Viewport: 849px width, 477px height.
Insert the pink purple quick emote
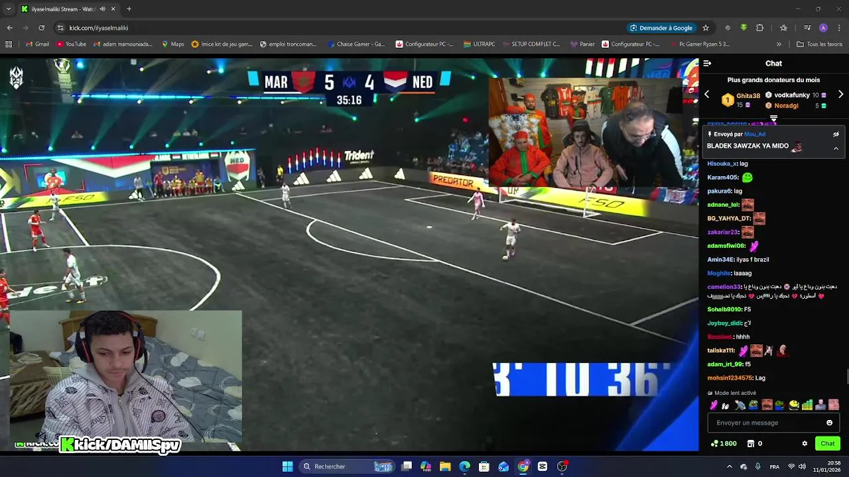pyautogui.click(x=714, y=405)
